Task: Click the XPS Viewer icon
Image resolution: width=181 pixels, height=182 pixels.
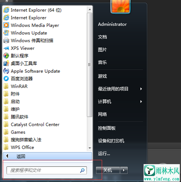Action: (x=6, y=48)
